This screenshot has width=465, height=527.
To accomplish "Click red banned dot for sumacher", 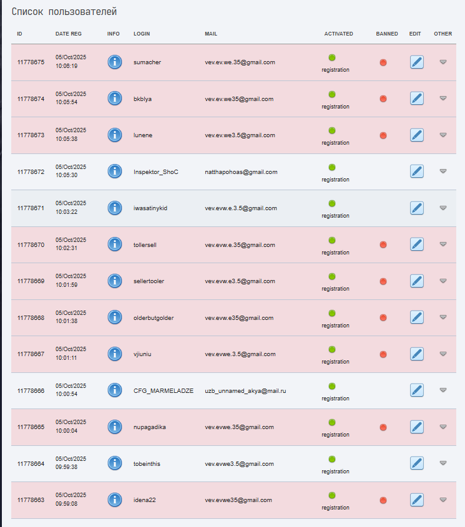I will tap(383, 62).
